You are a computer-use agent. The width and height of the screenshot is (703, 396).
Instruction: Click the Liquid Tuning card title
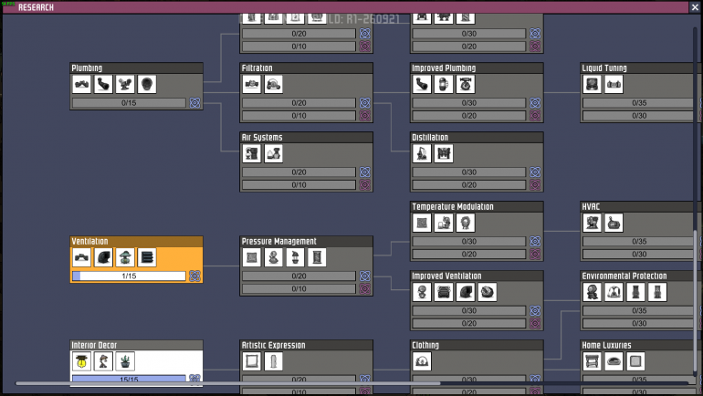[x=603, y=68]
